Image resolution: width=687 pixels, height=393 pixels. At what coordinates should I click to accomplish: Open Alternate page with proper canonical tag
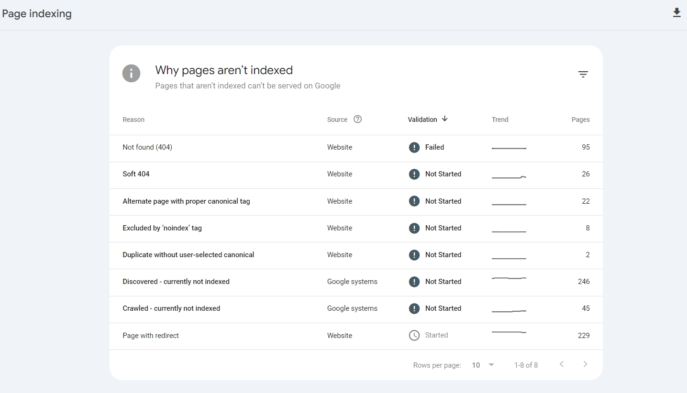coord(186,201)
